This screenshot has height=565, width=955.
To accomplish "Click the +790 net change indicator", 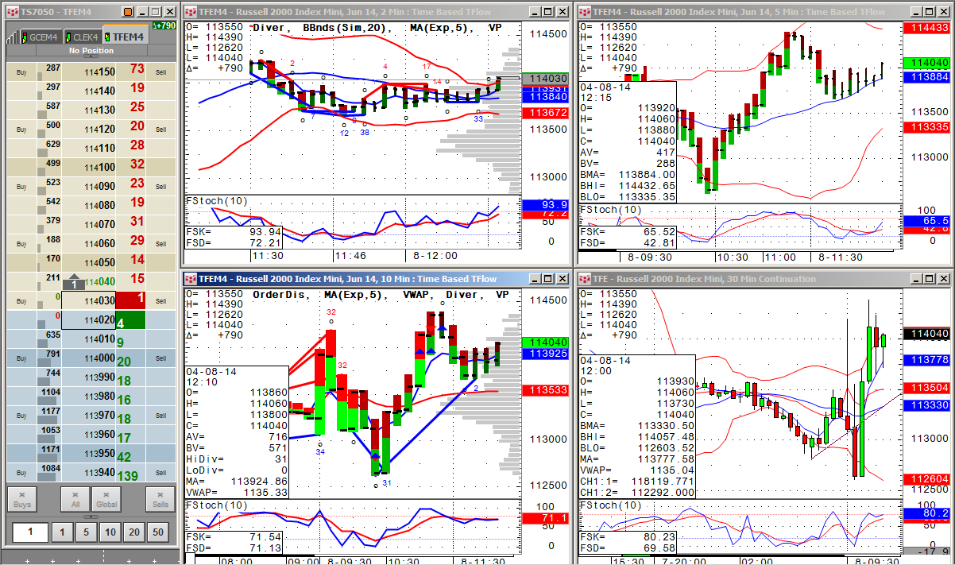I will click(x=164, y=25).
